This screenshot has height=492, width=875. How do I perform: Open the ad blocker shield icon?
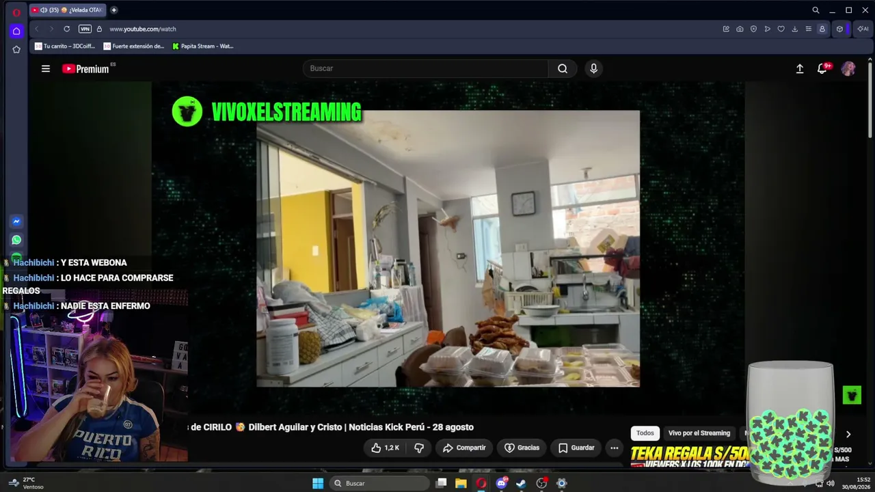[x=753, y=29]
